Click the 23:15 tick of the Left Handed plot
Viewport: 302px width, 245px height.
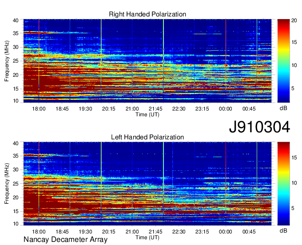tap(202, 232)
